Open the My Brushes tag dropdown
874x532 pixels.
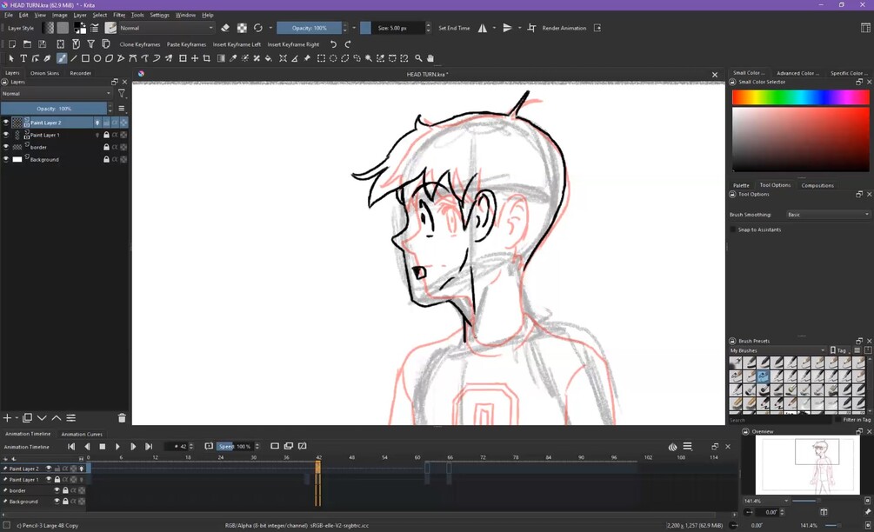[777, 350]
